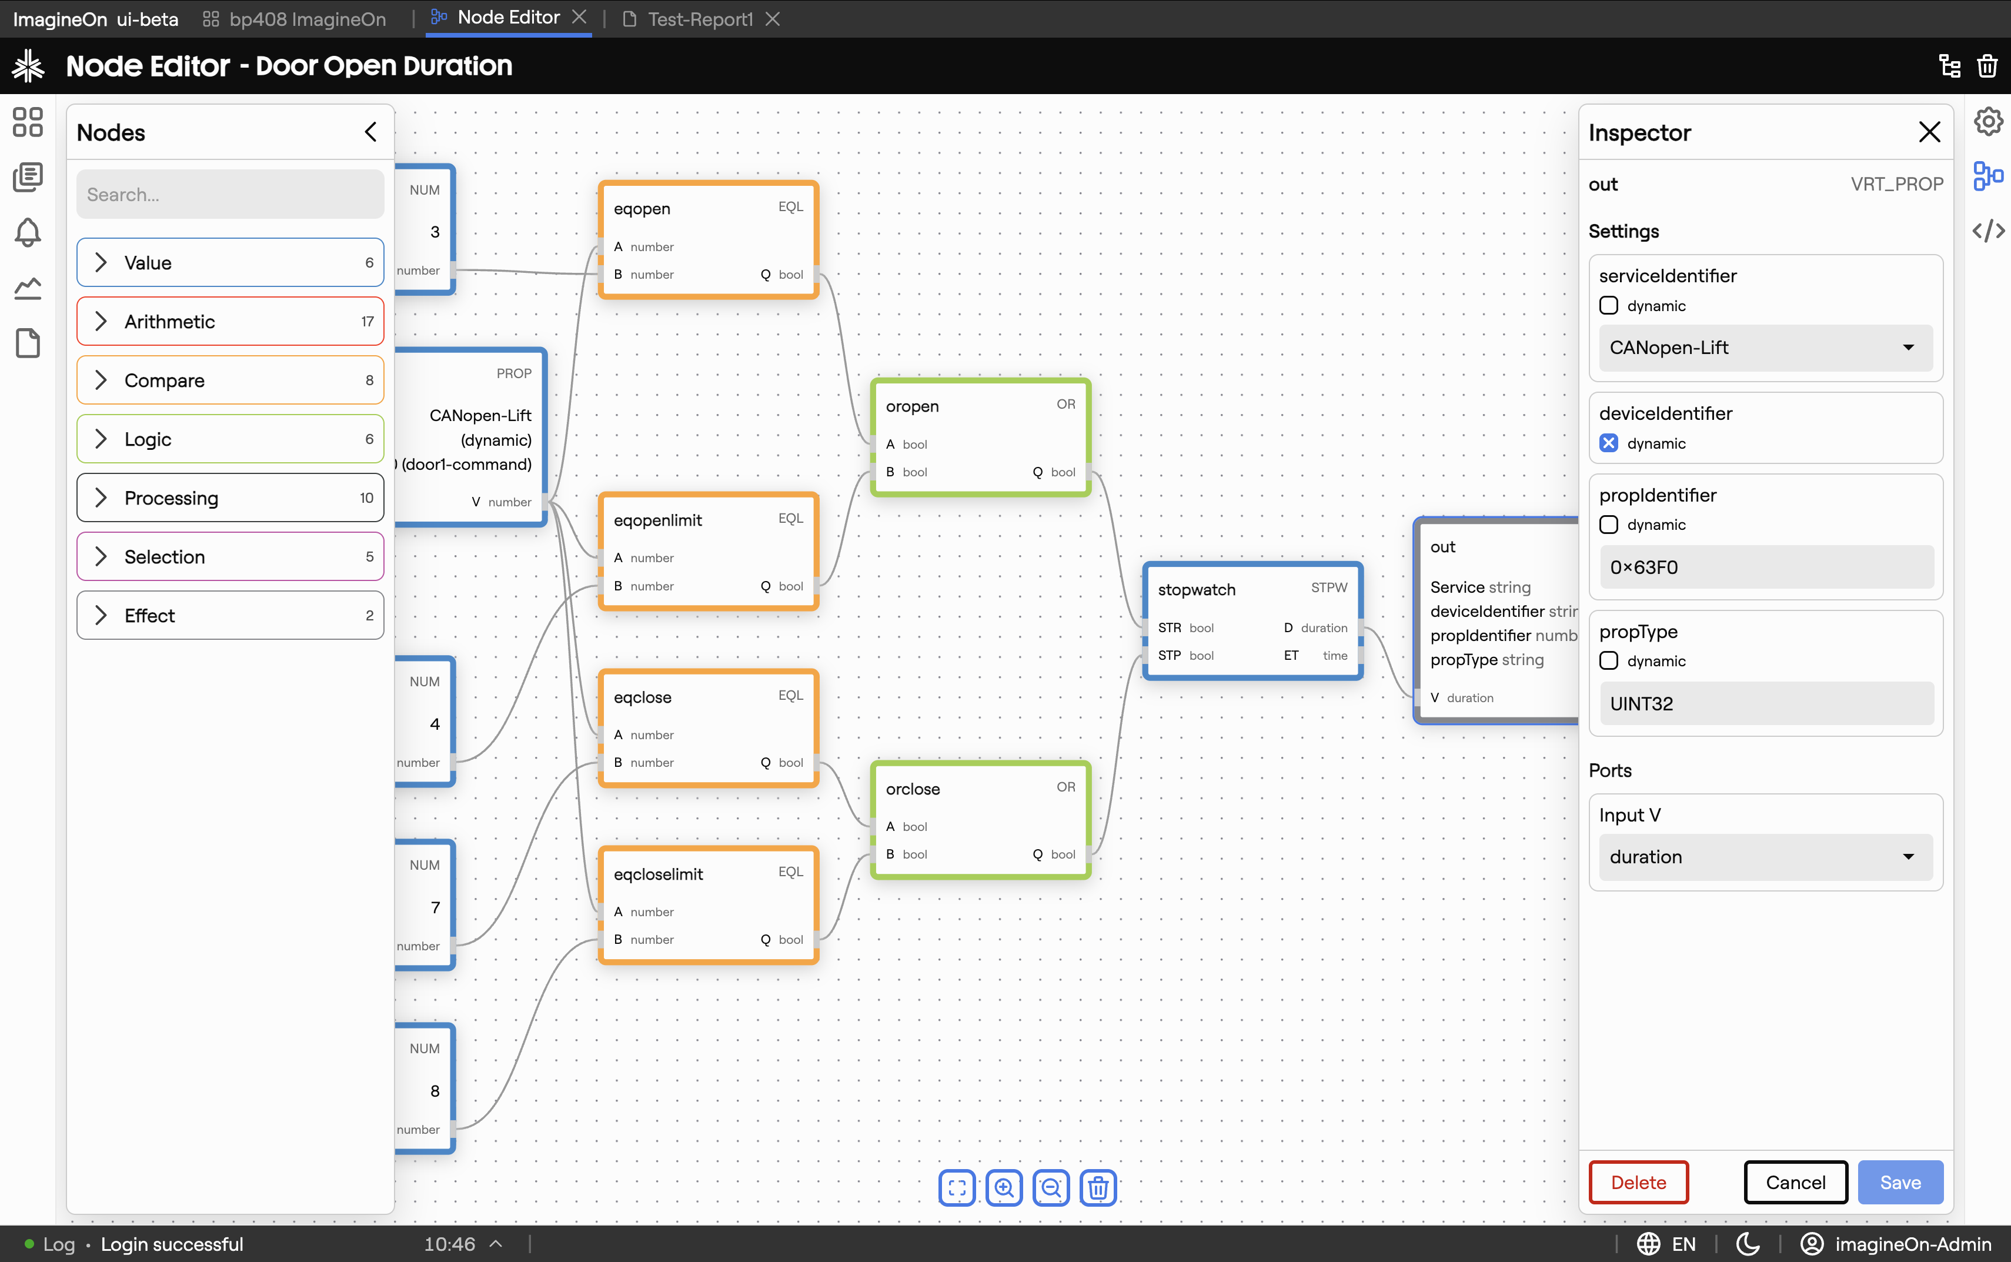2011x1262 pixels.
Task: Select node editor icon in right sidebar
Action: pos(1989,176)
